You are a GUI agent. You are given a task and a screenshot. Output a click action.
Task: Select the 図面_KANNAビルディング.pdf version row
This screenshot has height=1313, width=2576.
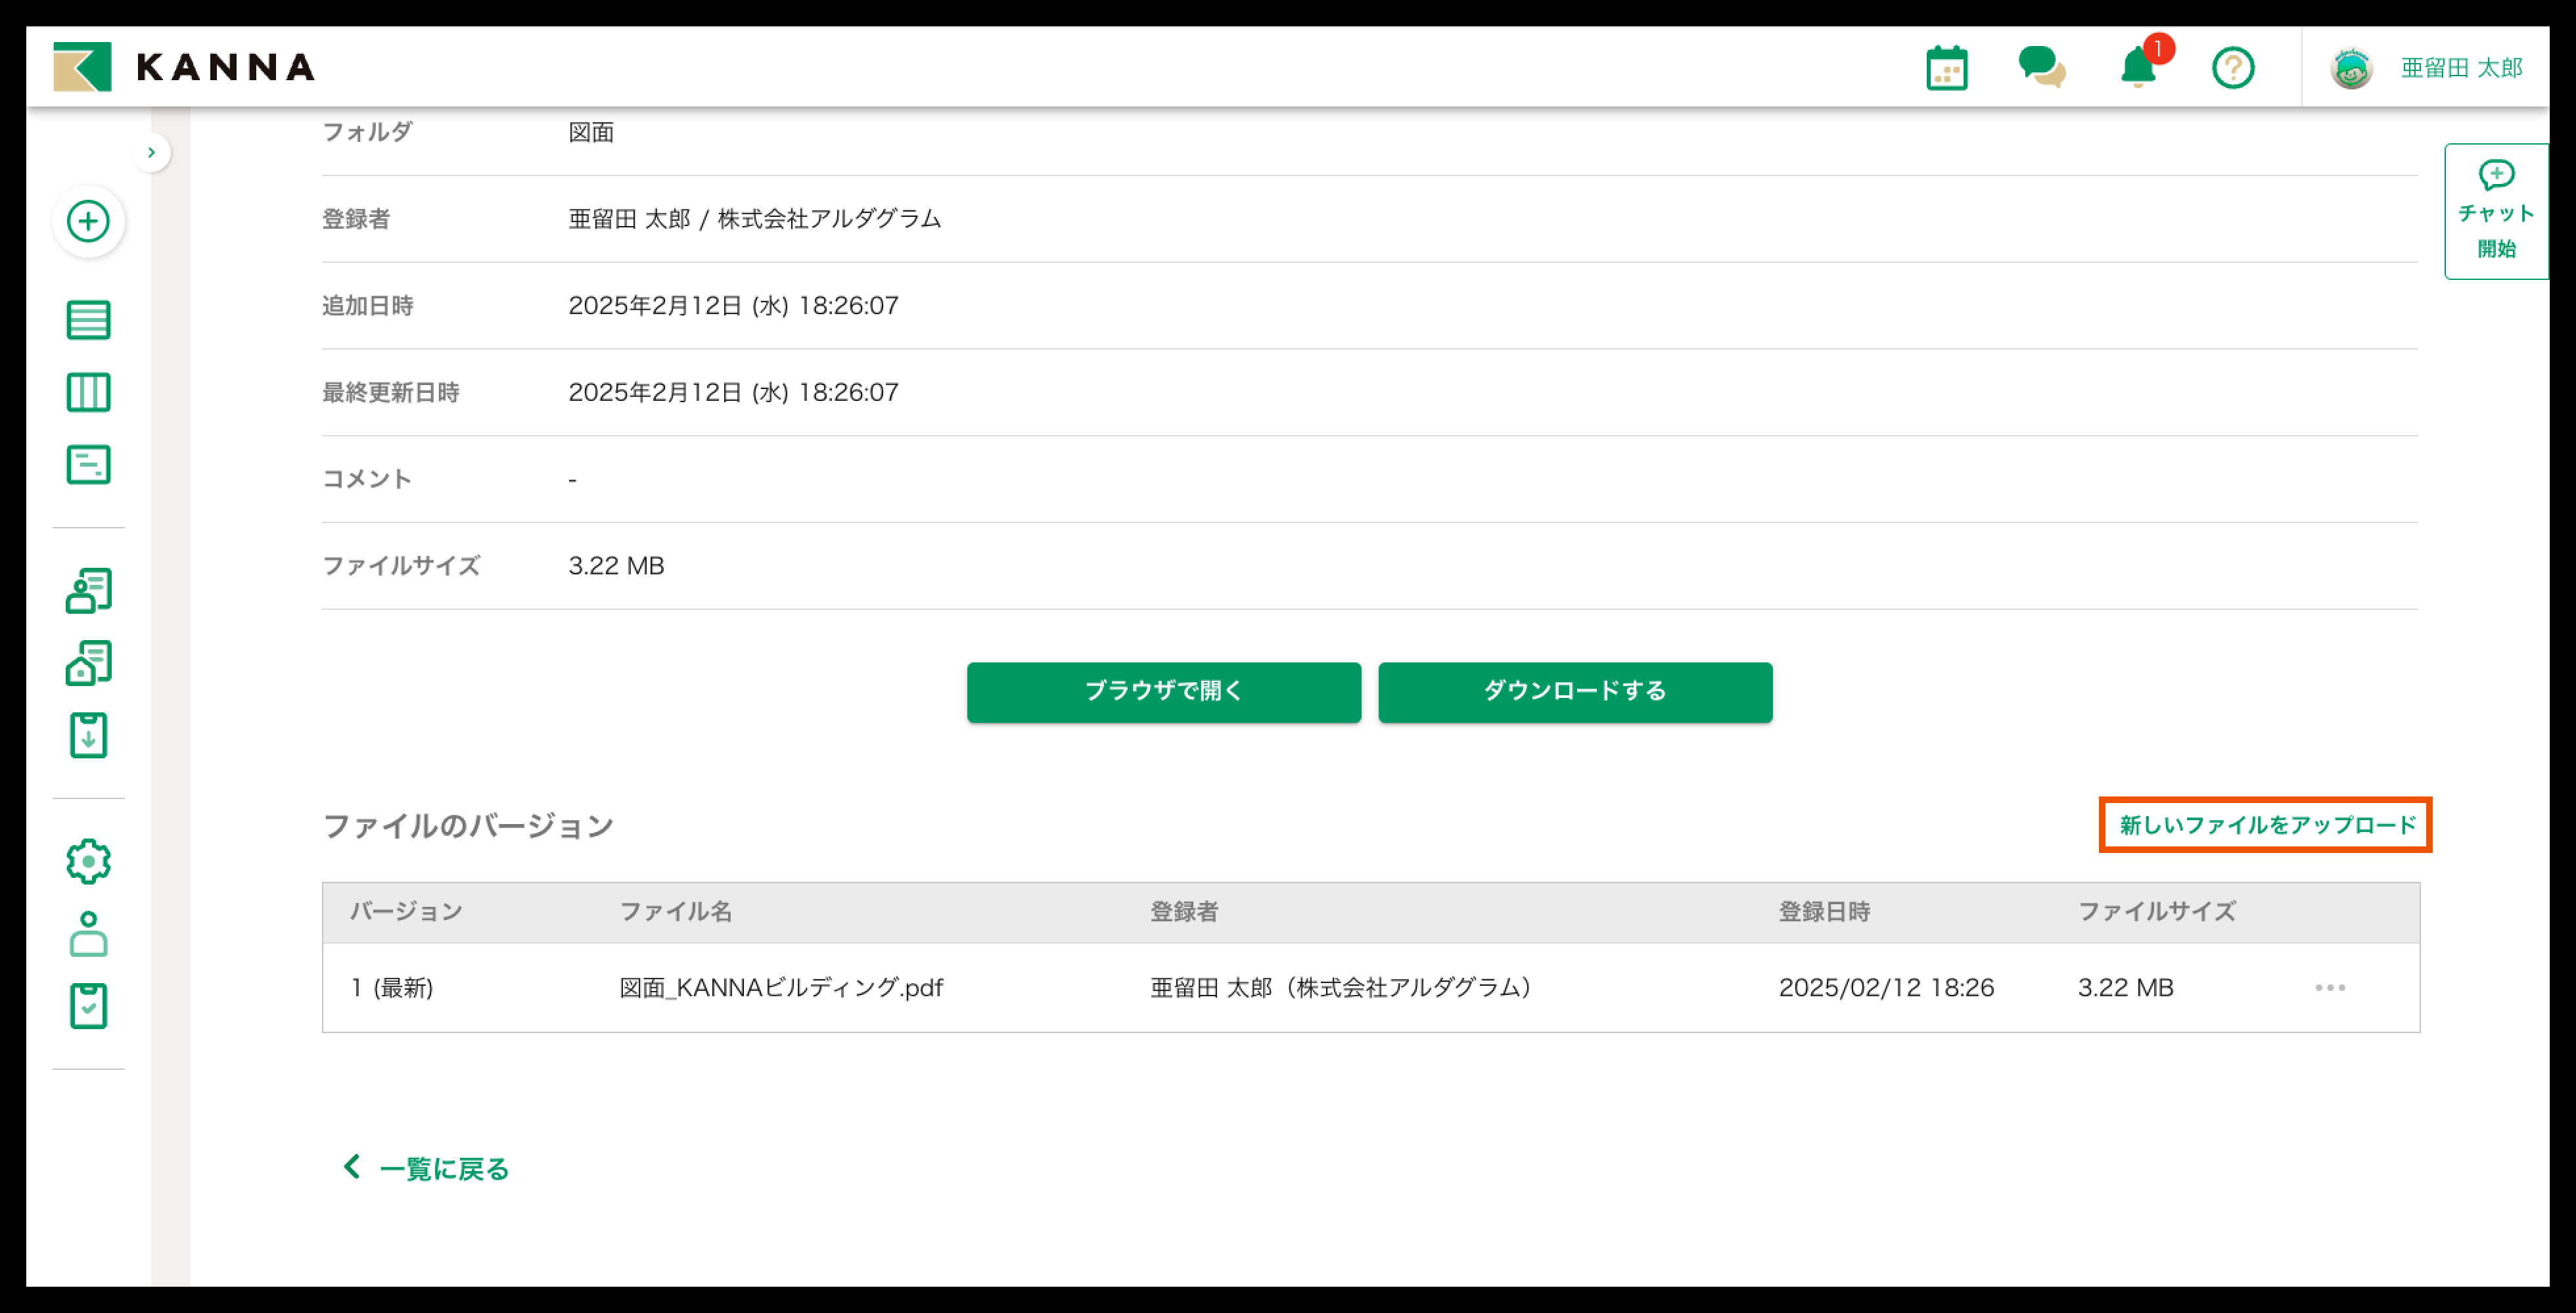(x=781, y=988)
